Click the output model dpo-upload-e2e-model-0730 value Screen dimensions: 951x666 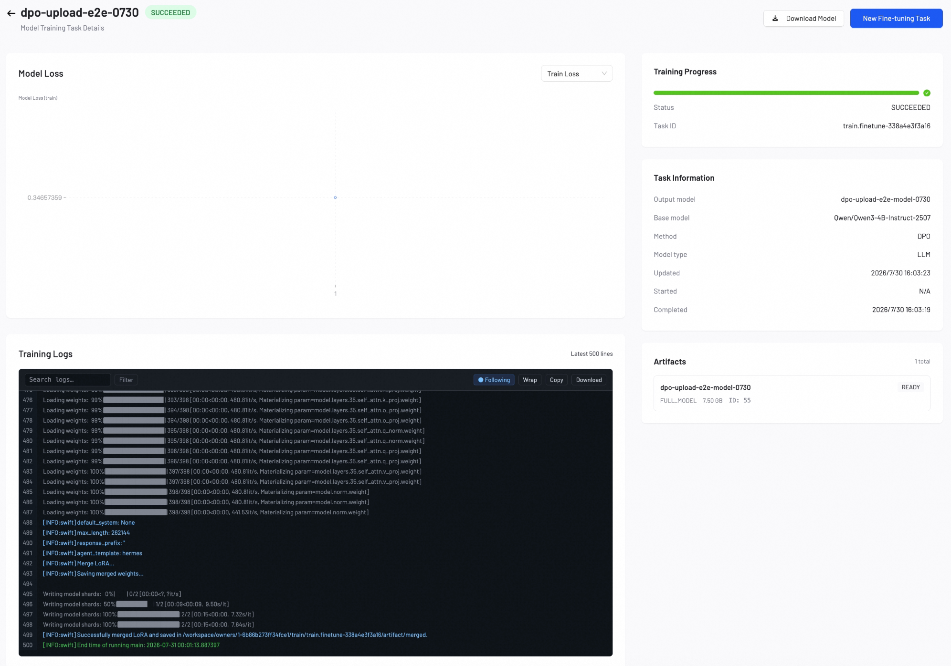pyautogui.click(x=885, y=199)
